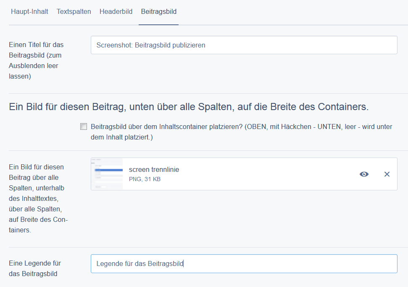Select the Beitragsbild tab

(x=158, y=11)
